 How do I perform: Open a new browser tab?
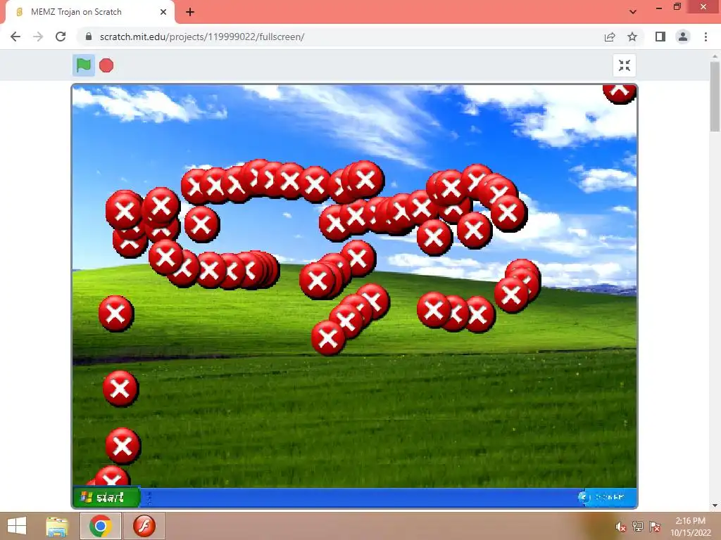point(190,12)
